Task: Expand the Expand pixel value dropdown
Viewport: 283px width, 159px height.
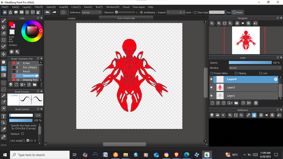Action: coord(168,12)
